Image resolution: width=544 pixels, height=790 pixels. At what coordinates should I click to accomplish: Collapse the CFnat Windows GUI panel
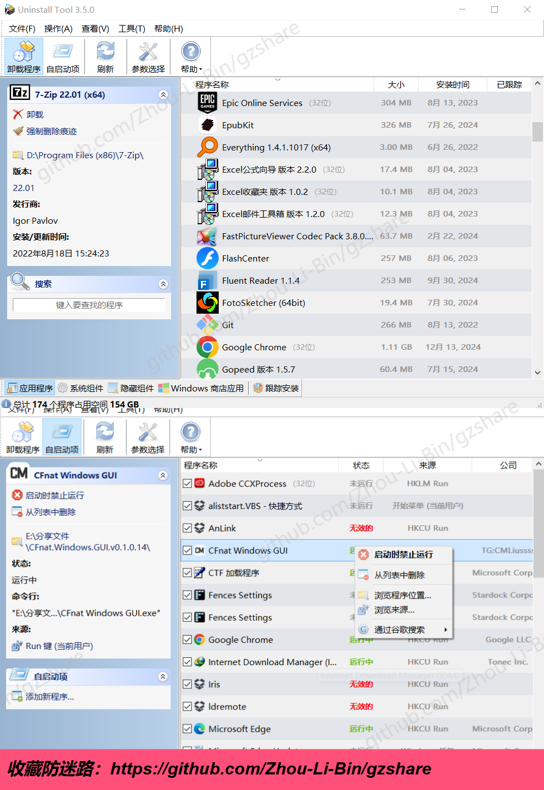tap(163, 476)
